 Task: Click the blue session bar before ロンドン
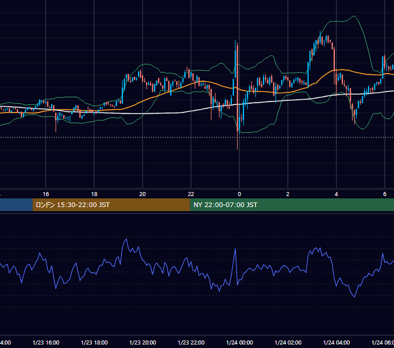16,205
